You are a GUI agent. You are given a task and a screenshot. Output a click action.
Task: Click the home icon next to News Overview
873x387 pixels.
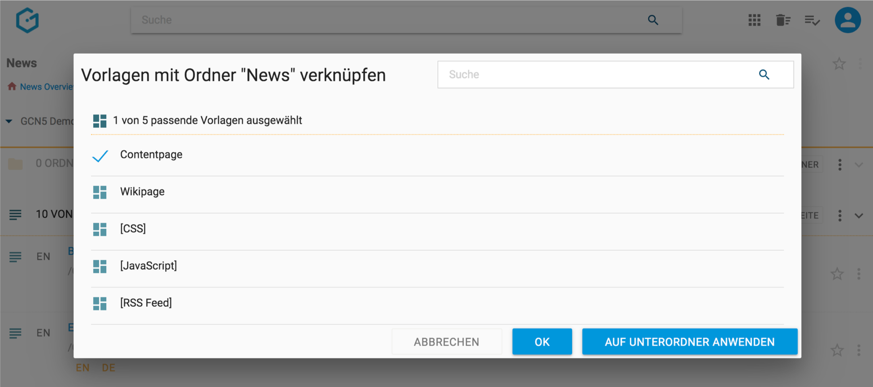[12, 86]
